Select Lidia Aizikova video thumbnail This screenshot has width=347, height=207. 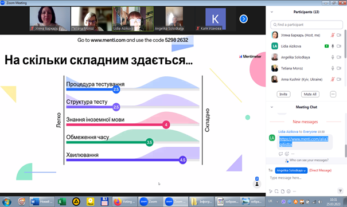pos(133,19)
